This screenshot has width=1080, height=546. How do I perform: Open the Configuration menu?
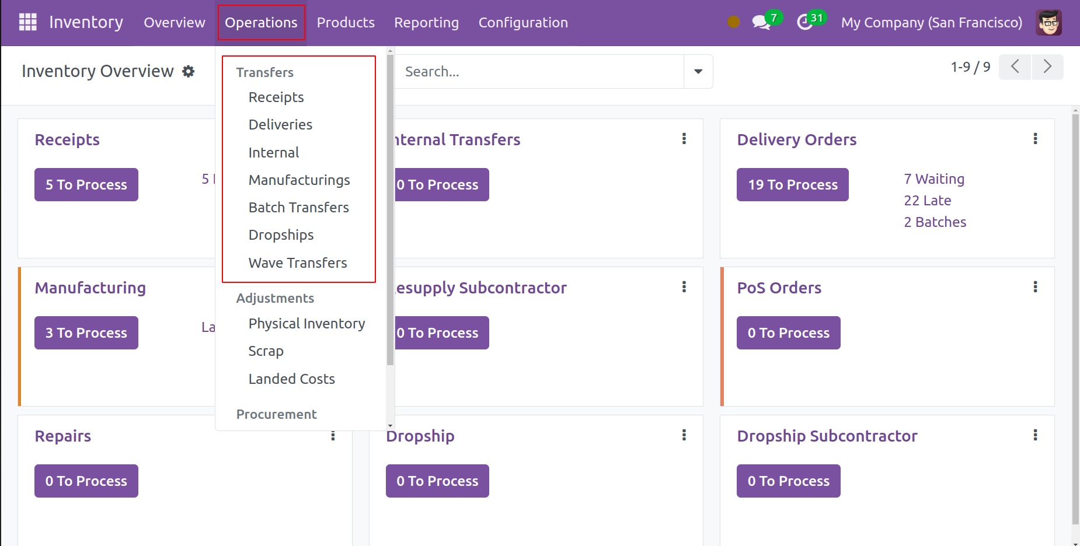point(523,23)
